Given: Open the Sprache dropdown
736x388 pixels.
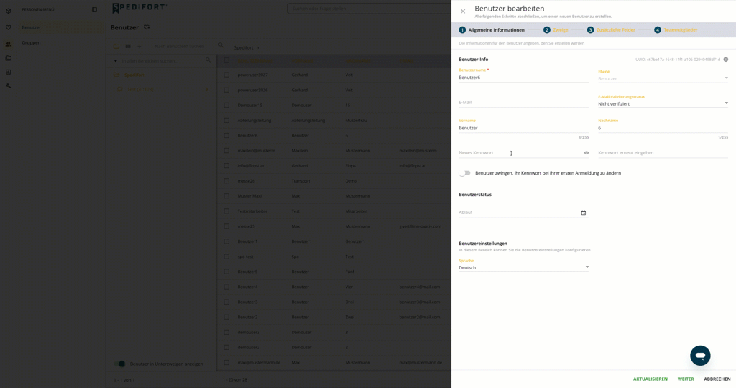Looking at the screenshot, I should (x=523, y=267).
